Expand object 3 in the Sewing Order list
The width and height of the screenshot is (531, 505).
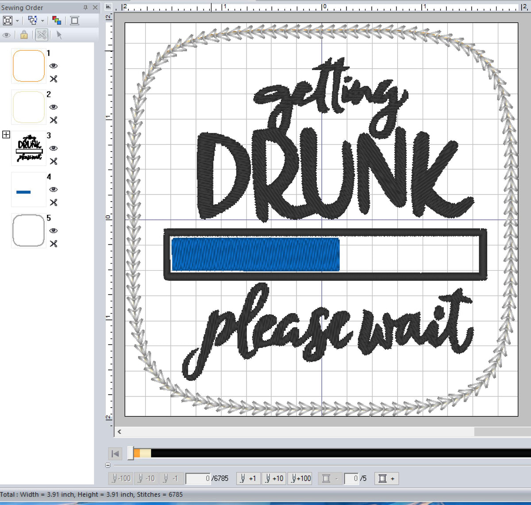pos(6,134)
